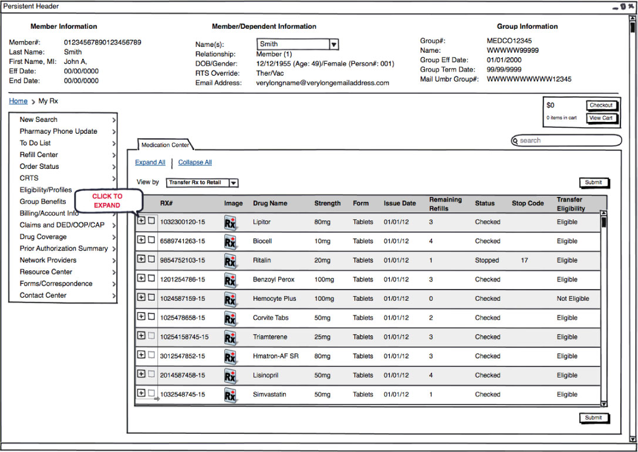Click the Rx image icon for Lipitor
Image resolution: width=638 pixels, height=452 pixels.
230,223
